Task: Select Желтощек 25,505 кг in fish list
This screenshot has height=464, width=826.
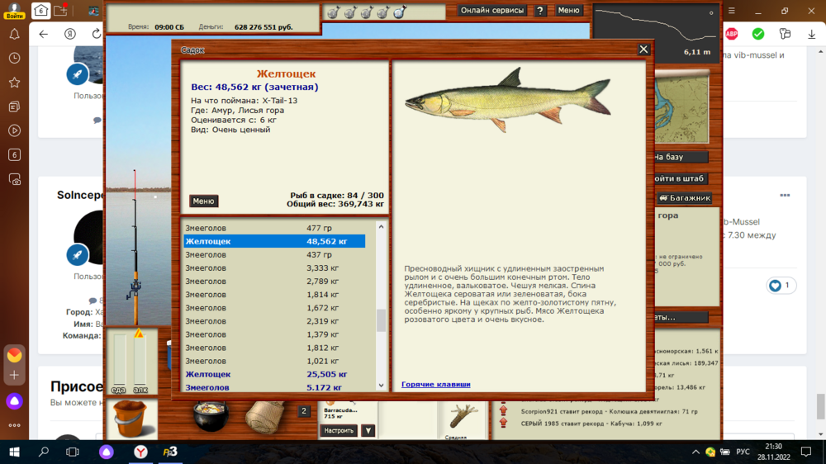Action: click(x=273, y=374)
